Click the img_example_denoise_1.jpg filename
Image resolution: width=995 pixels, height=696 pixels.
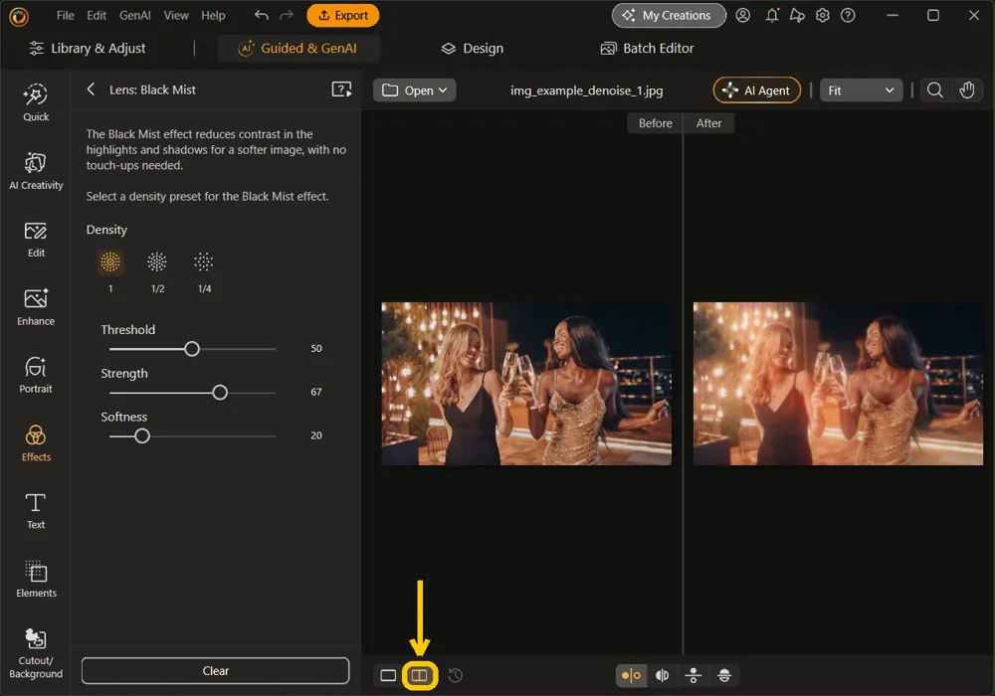[x=586, y=90]
